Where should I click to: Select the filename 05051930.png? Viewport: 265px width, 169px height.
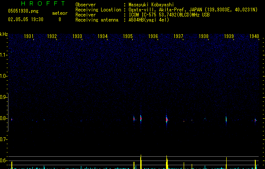tap(23, 11)
